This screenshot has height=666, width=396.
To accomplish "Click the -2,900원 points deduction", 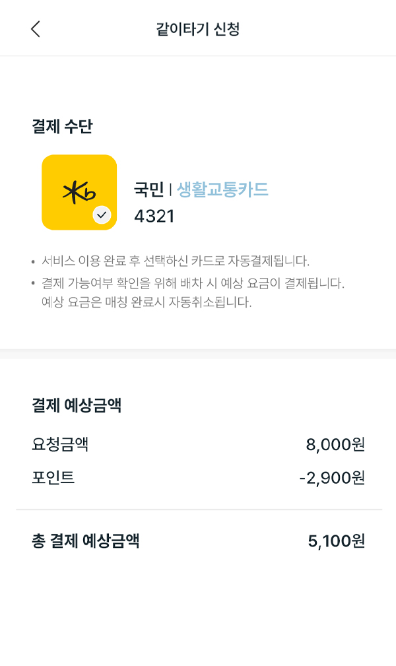I will (x=332, y=478).
